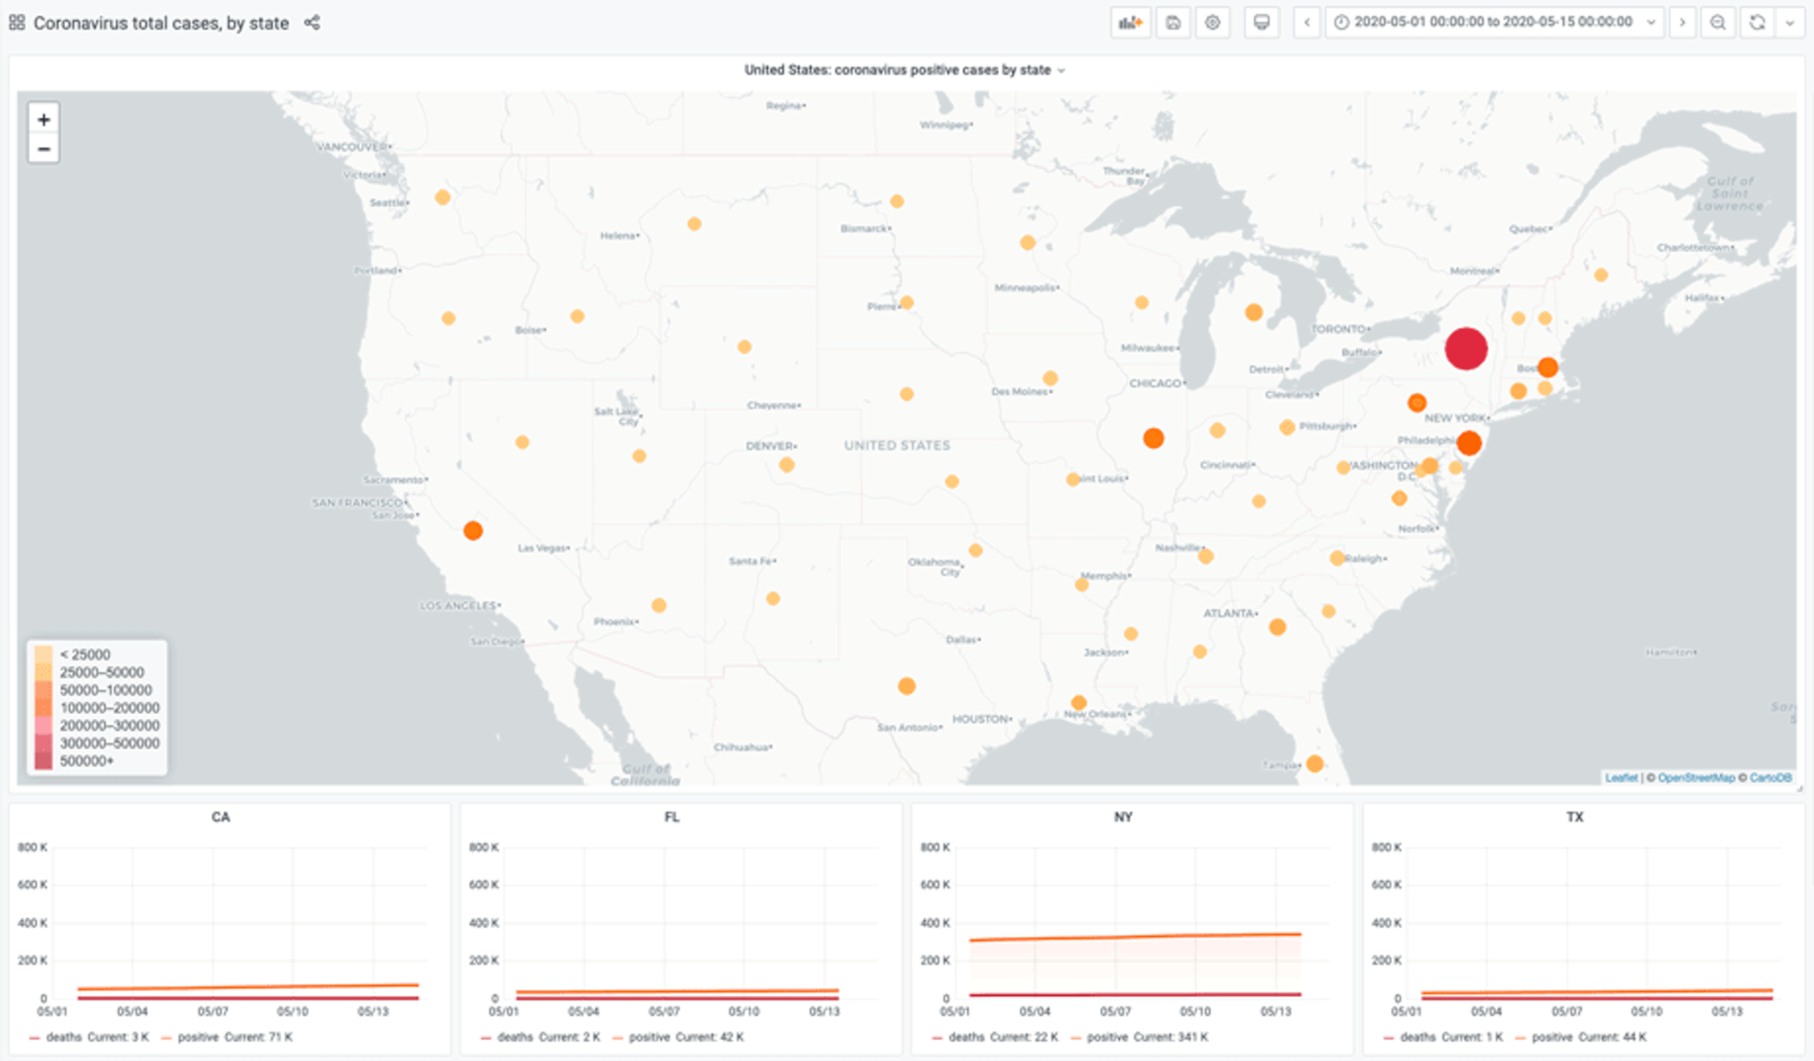Zoom out on the map
1814x1061 pixels.
pos(43,149)
